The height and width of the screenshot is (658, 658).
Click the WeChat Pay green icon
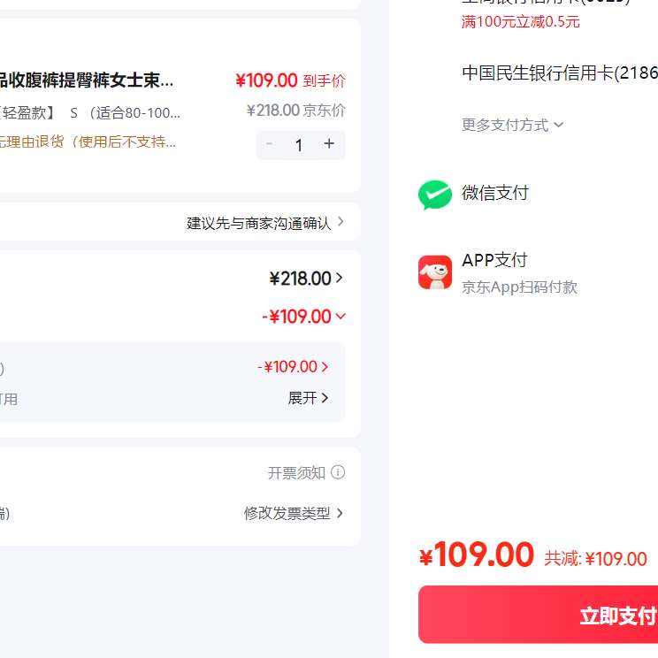coord(434,195)
